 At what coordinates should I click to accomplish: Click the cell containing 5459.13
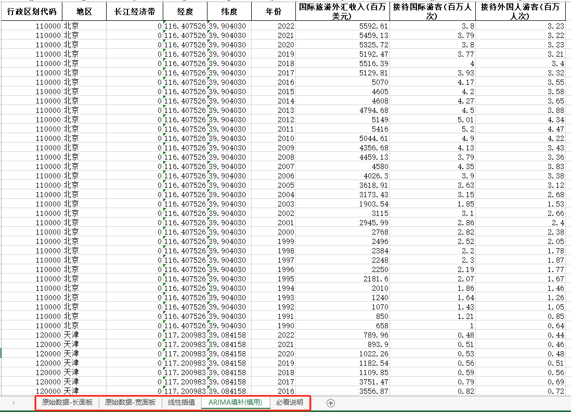(343, 35)
